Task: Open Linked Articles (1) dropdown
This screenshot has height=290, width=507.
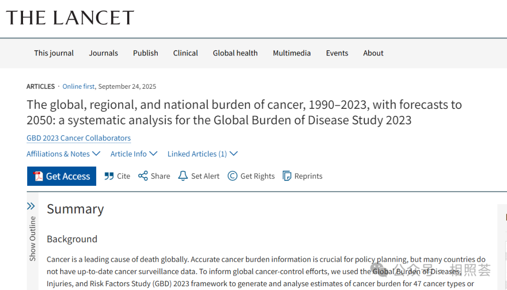Action: click(202, 154)
